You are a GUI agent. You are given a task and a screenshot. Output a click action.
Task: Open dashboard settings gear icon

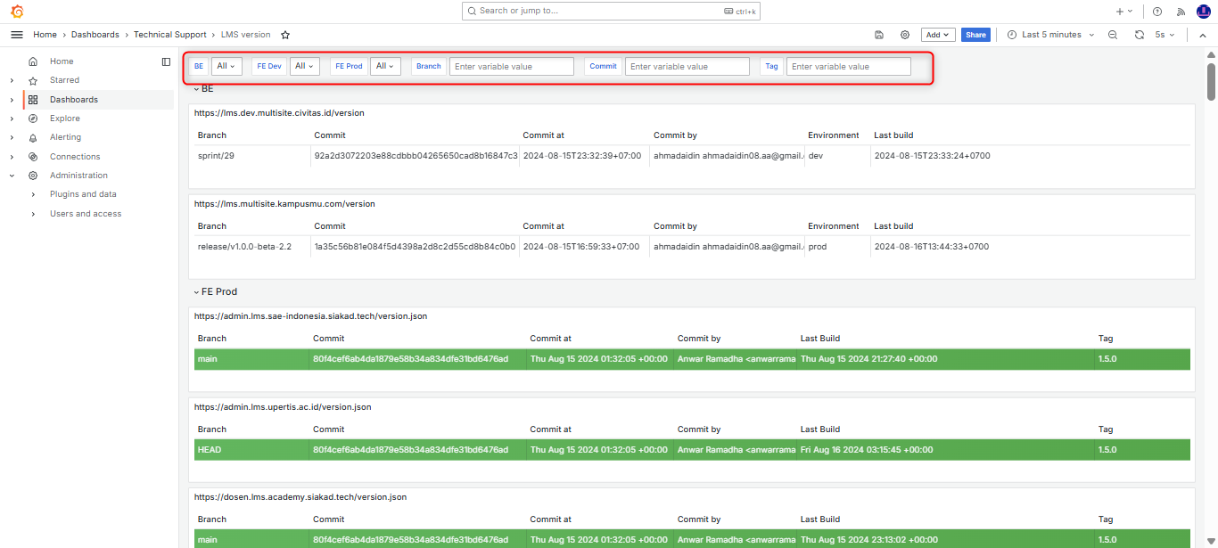pyautogui.click(x=905, y=35)
